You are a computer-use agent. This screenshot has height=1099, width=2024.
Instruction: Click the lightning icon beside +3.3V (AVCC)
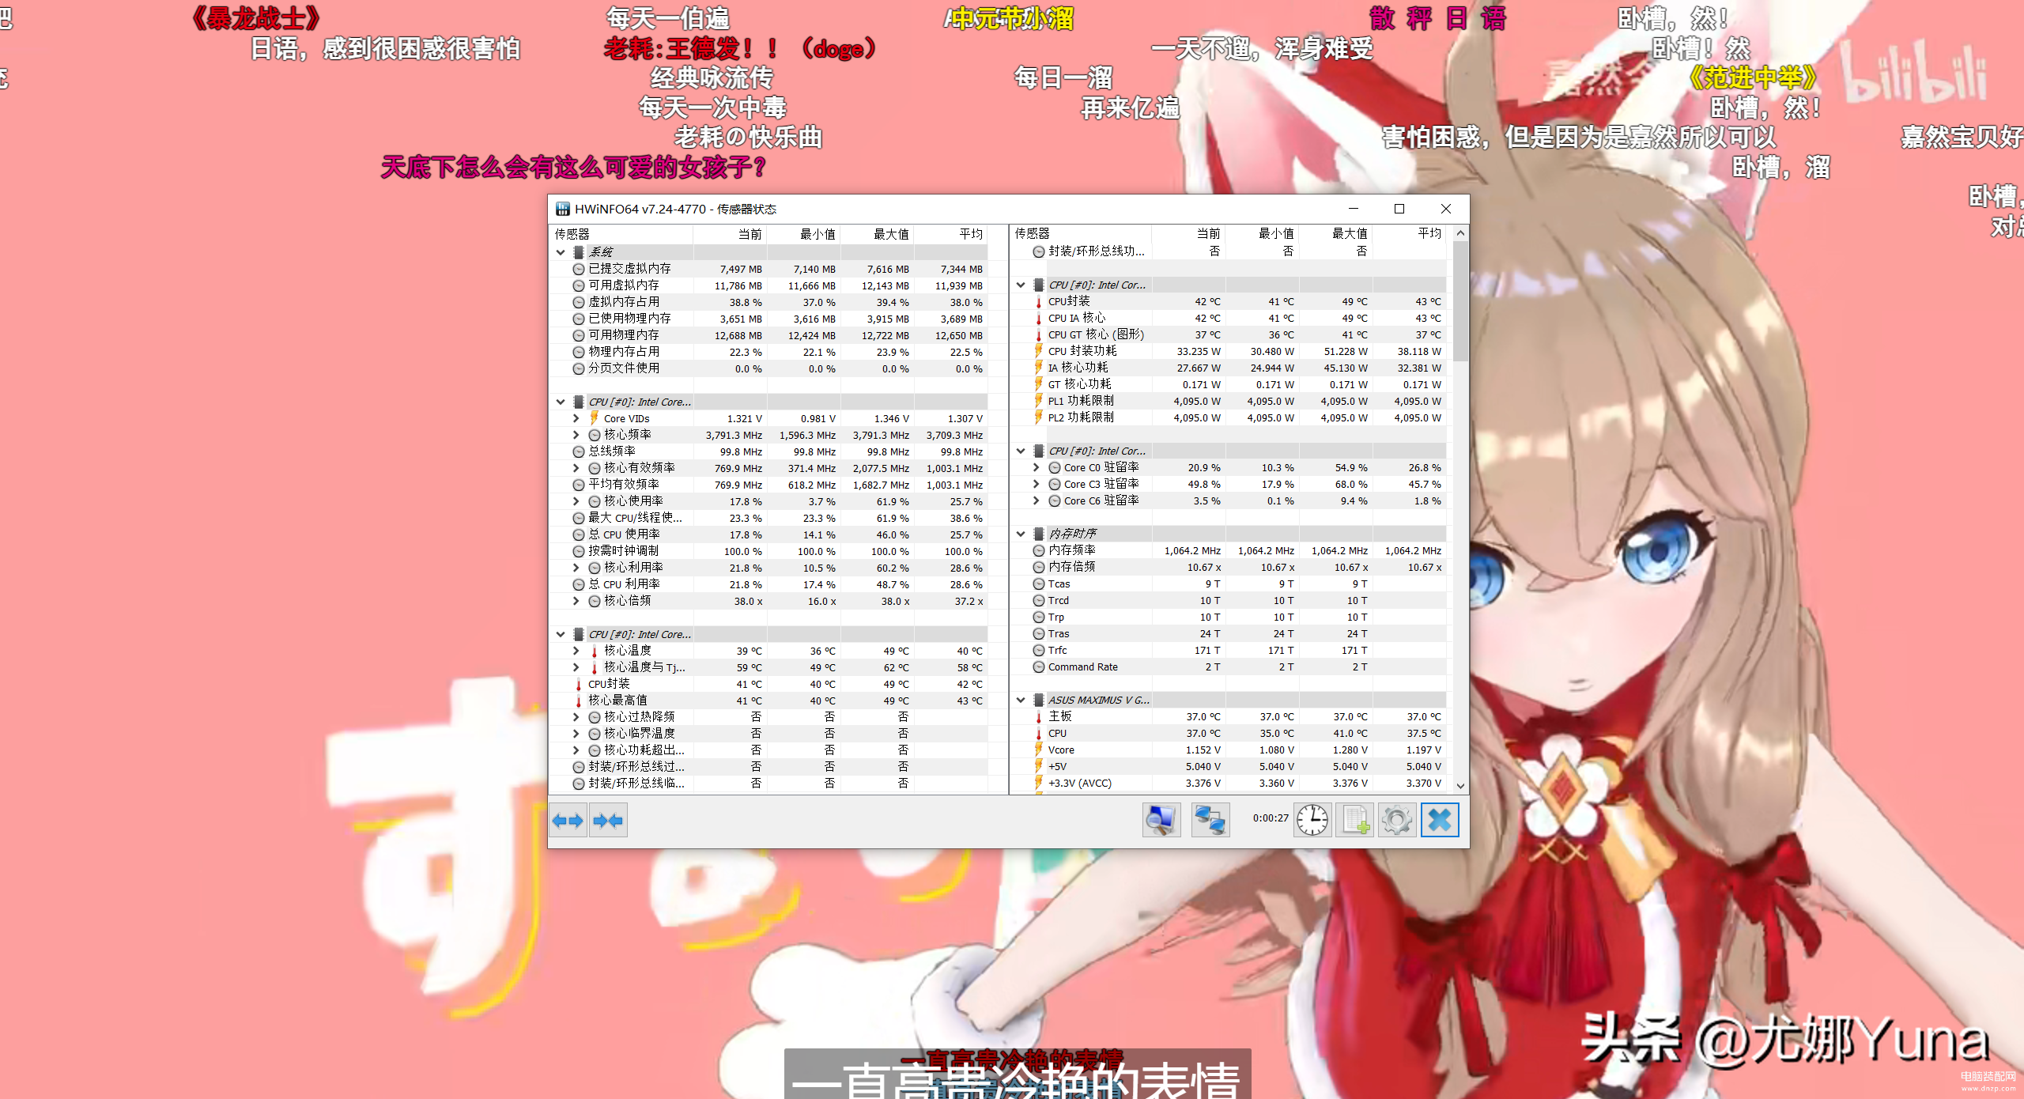[1039, 783]
